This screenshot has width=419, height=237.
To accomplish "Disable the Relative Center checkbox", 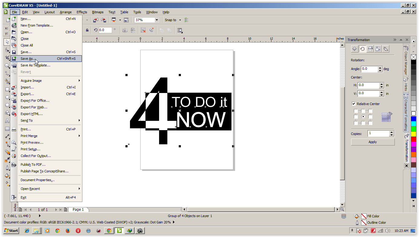I will 354,104.
